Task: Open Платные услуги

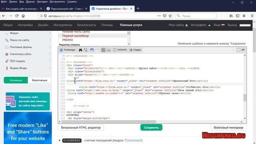Action: [x=131, y=25]
